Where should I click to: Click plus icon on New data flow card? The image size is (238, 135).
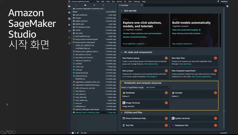pyautogui.click(x=215, y=58)
